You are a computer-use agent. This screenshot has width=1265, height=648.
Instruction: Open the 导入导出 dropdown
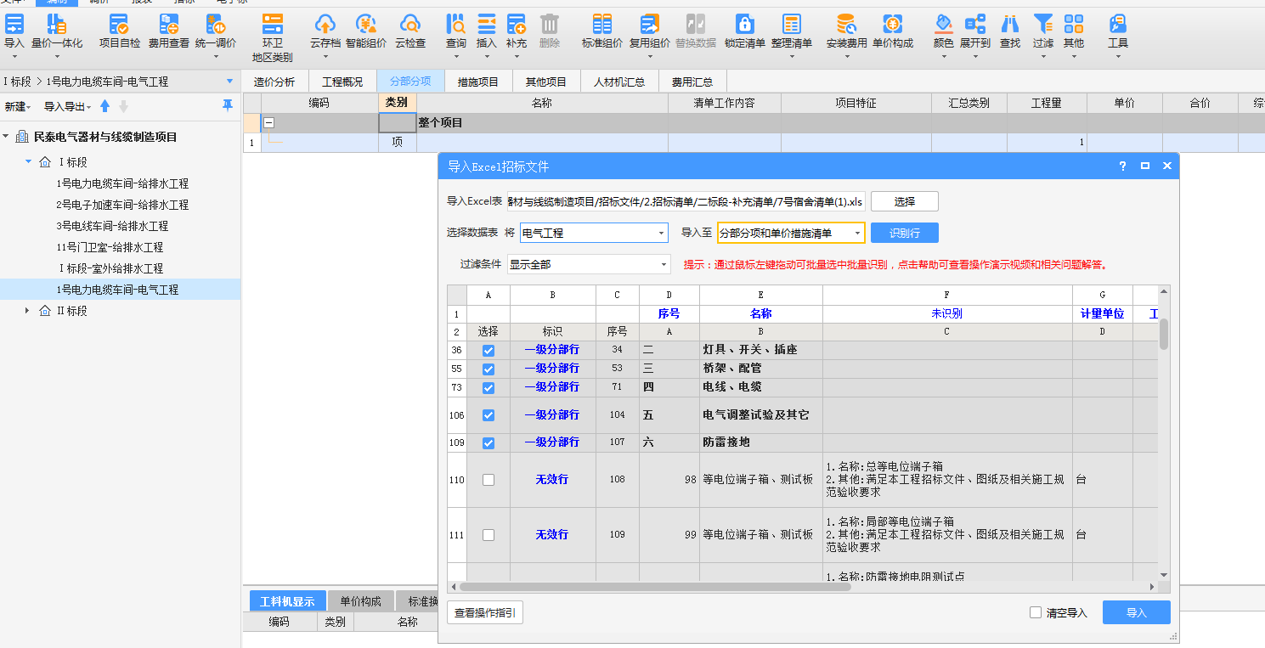(67, 107)
